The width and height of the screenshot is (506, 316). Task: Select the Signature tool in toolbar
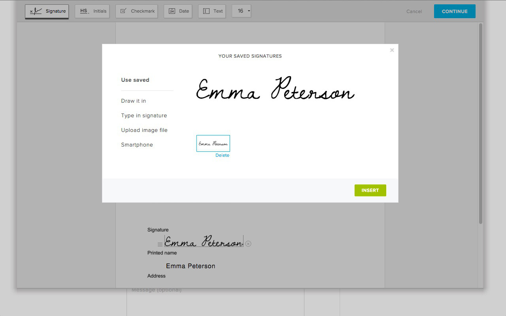[47, 11]
